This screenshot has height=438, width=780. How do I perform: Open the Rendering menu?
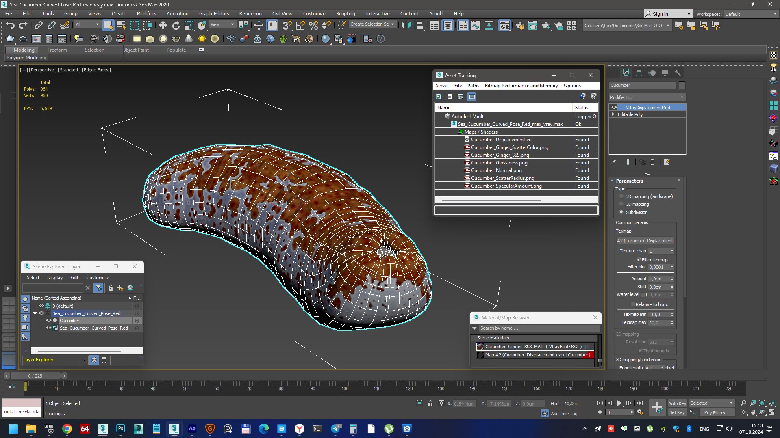(x=250, y=13)
